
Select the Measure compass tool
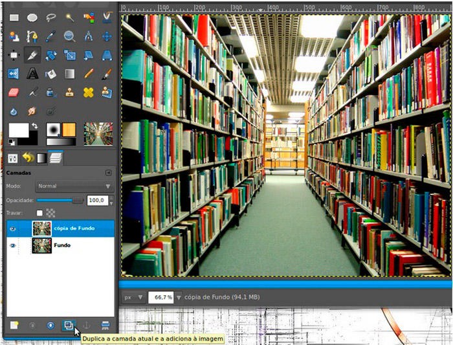pyautogui.click(x=89, y=36)
